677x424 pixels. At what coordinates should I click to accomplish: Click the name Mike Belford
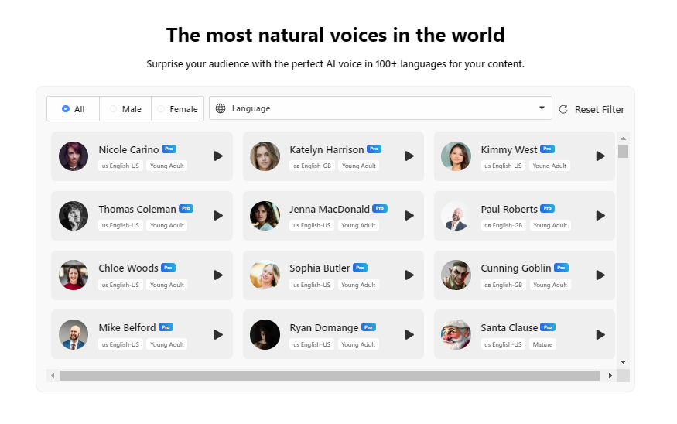(x=127, y=328)
